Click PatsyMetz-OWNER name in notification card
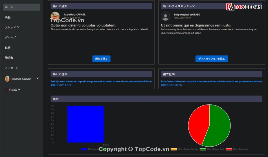Viewport: 268px width, 157px height. [x=75, y=15]
